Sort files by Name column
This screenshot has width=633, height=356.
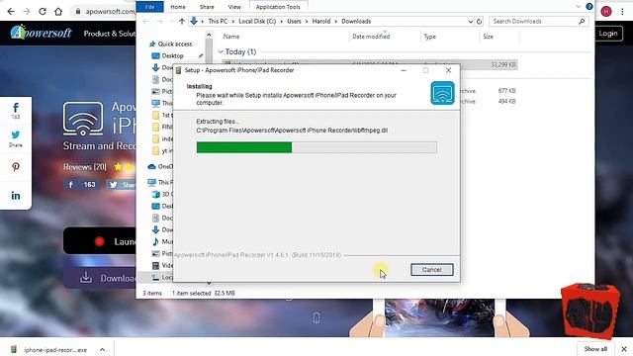(x=231, y=37)
